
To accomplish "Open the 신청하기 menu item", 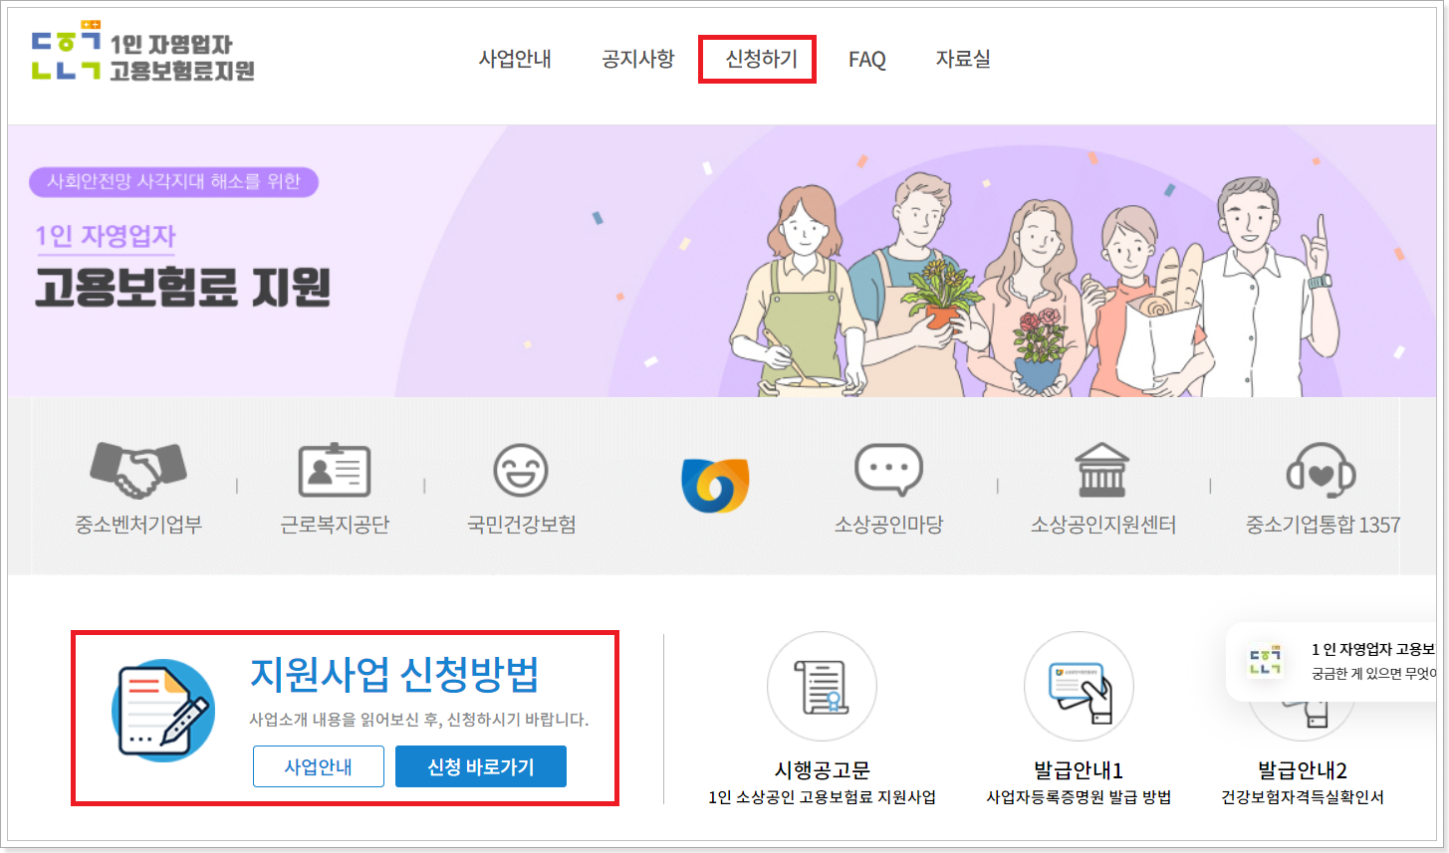I will 757,60.
